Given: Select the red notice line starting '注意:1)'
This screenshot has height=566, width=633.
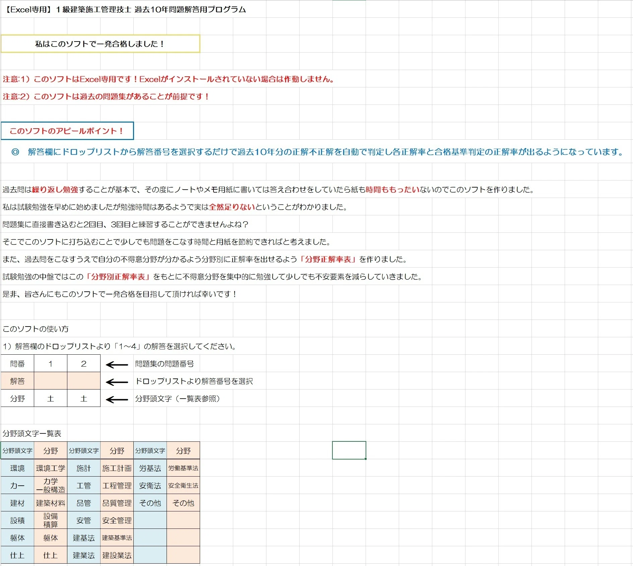Looking at the screenshot, I should tap(169, 79).
